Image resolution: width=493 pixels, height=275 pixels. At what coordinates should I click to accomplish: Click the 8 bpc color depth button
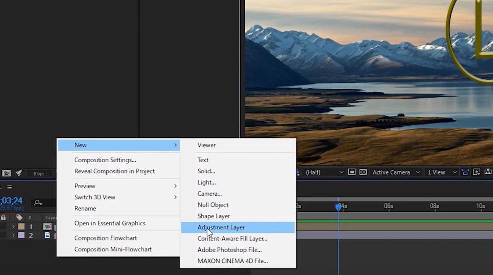[x=39, y=173]
